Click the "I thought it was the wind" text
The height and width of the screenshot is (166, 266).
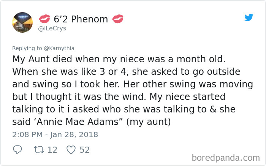78,96
